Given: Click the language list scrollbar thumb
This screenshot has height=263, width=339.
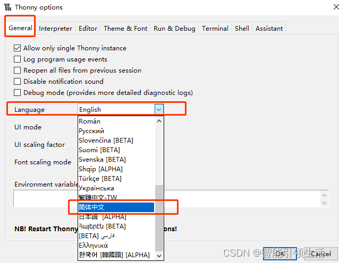Looking at the screenshot, I should point(159,218).
